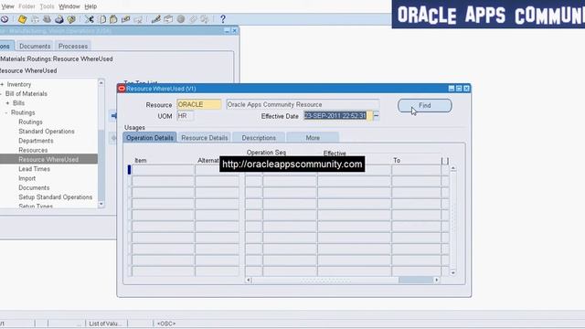The height and width of the screenshot is (329, 585).
Task: Click the Delete Record toolbar icon
Action: click(138, 19)
